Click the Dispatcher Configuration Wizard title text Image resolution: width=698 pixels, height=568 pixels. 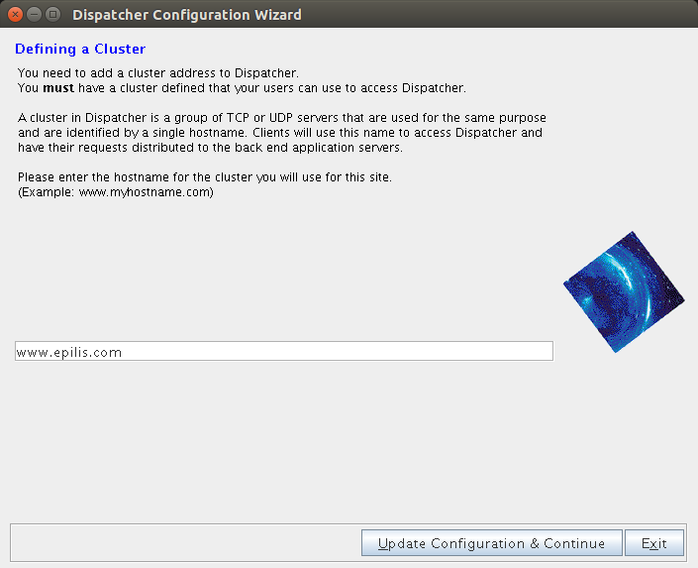tap(187, 15)
